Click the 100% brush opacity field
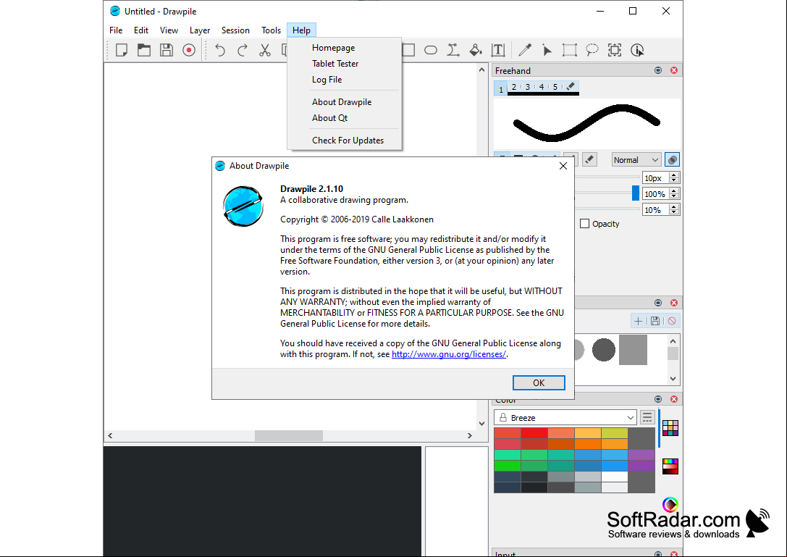Image resolution: width=787 pixels, height=557 pixels. point(655,194)
